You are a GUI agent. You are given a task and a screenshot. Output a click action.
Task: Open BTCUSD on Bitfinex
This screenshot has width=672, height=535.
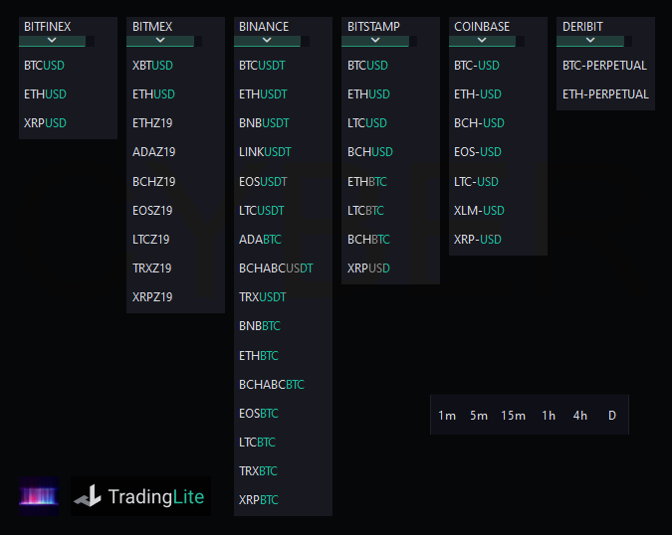pos(46,66)
